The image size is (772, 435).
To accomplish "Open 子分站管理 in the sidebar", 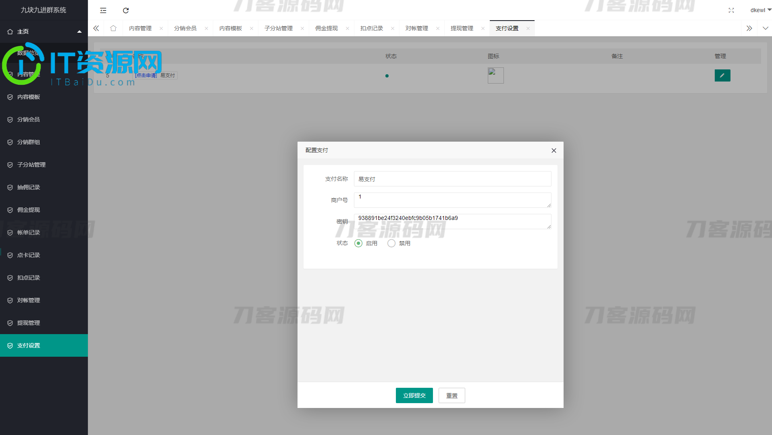I will [44, 165].
